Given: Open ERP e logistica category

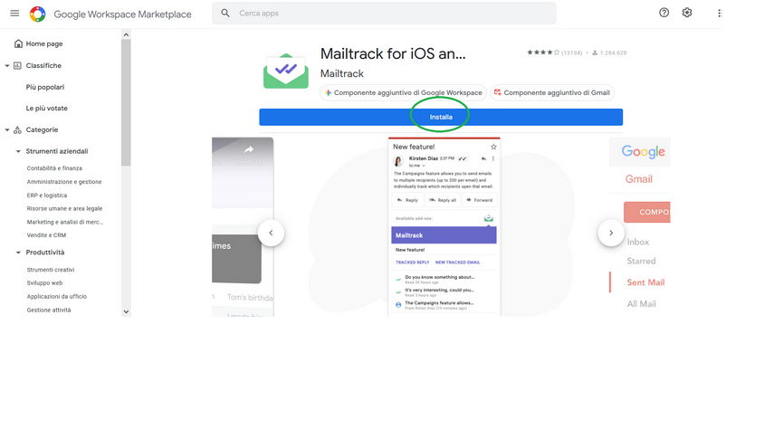Looking at the screenshot, I should pyautogui.click(x=47, y=196).
